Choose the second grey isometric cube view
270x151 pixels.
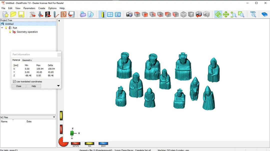coord(191,15)
